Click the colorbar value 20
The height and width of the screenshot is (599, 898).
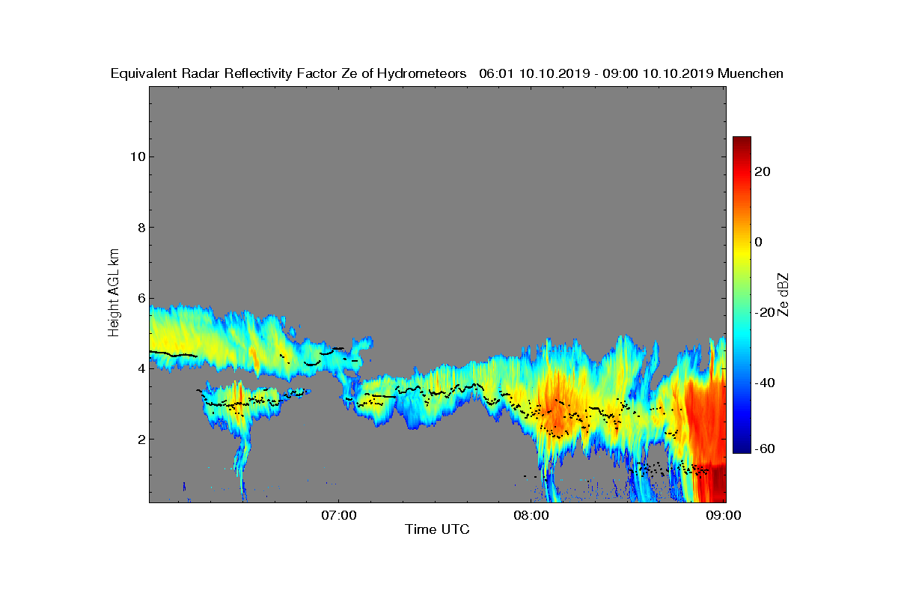(x=763, y=171)
